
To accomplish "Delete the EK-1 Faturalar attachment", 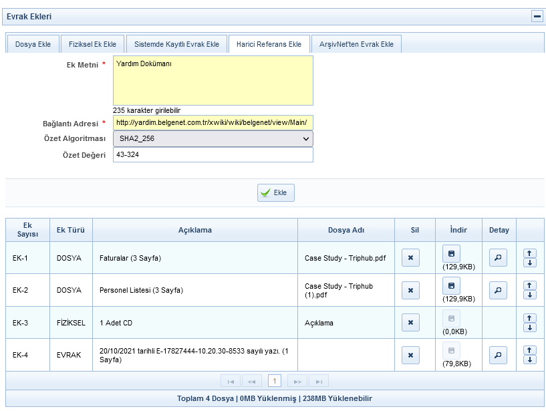I will (410, 258).
